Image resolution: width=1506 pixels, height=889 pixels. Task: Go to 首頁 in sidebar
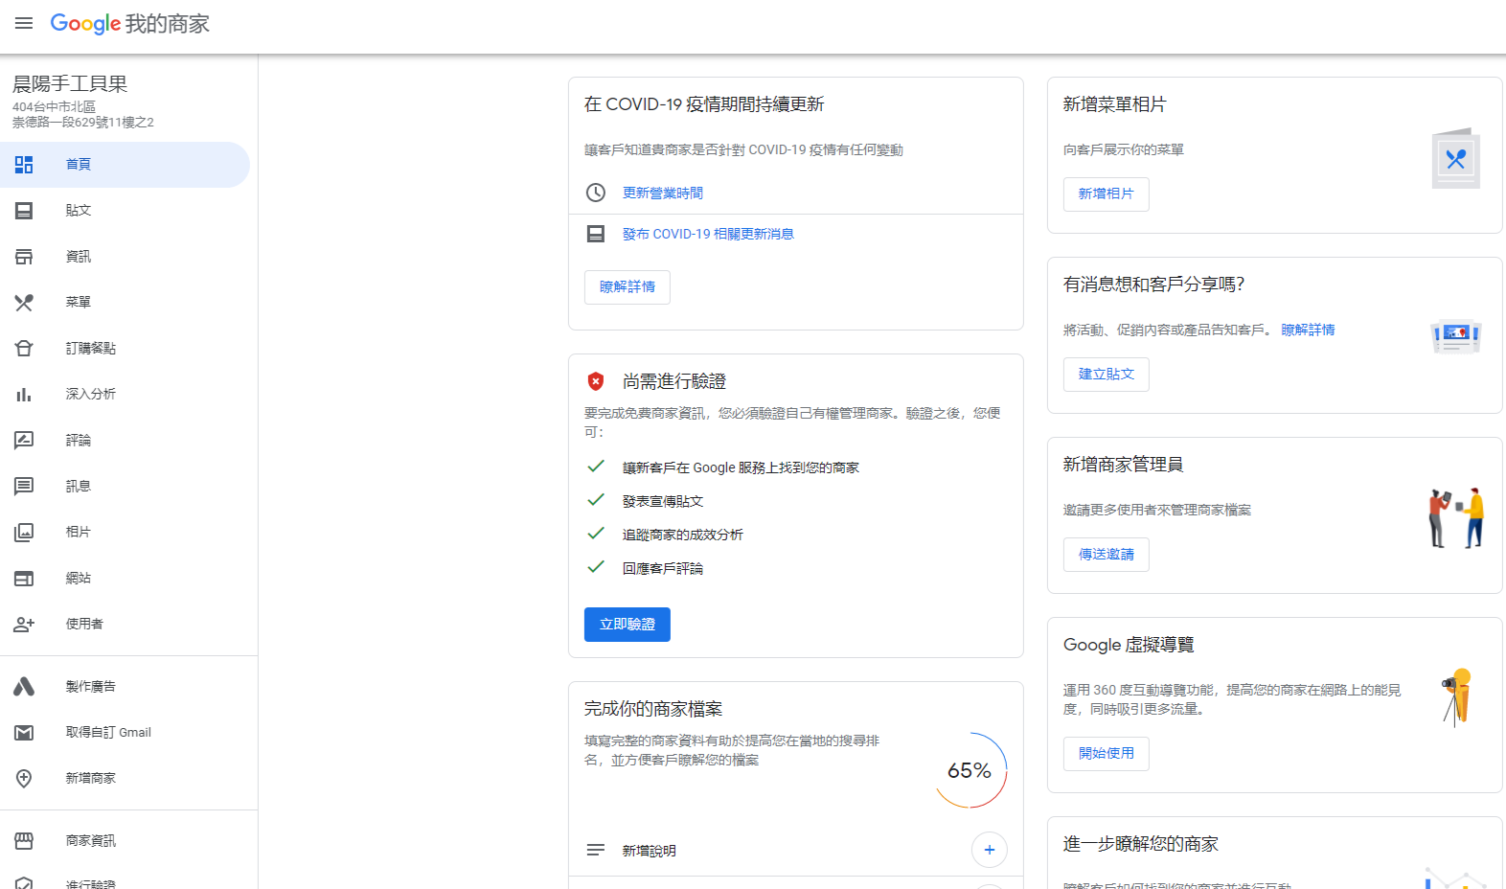(x=79, y=165)
